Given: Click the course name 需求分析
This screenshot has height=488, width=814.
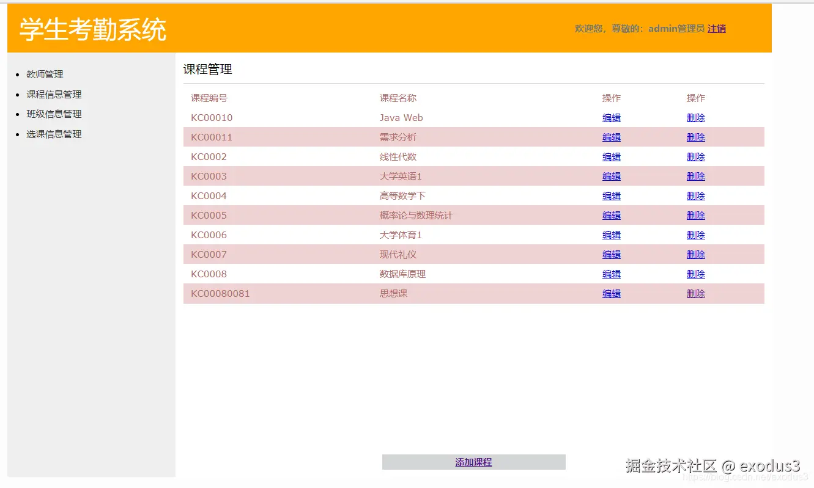Looking at the screenshot, I should 398,137.
